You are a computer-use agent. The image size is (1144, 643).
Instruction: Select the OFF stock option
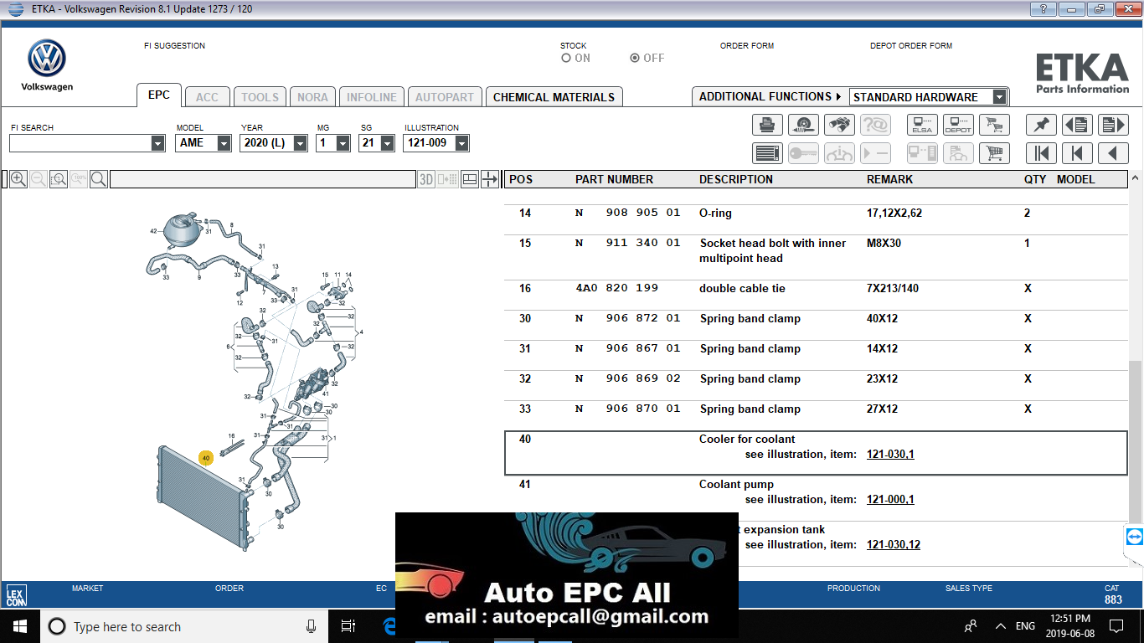(634, 58)
